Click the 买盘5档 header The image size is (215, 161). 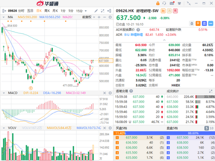[121, 128]
